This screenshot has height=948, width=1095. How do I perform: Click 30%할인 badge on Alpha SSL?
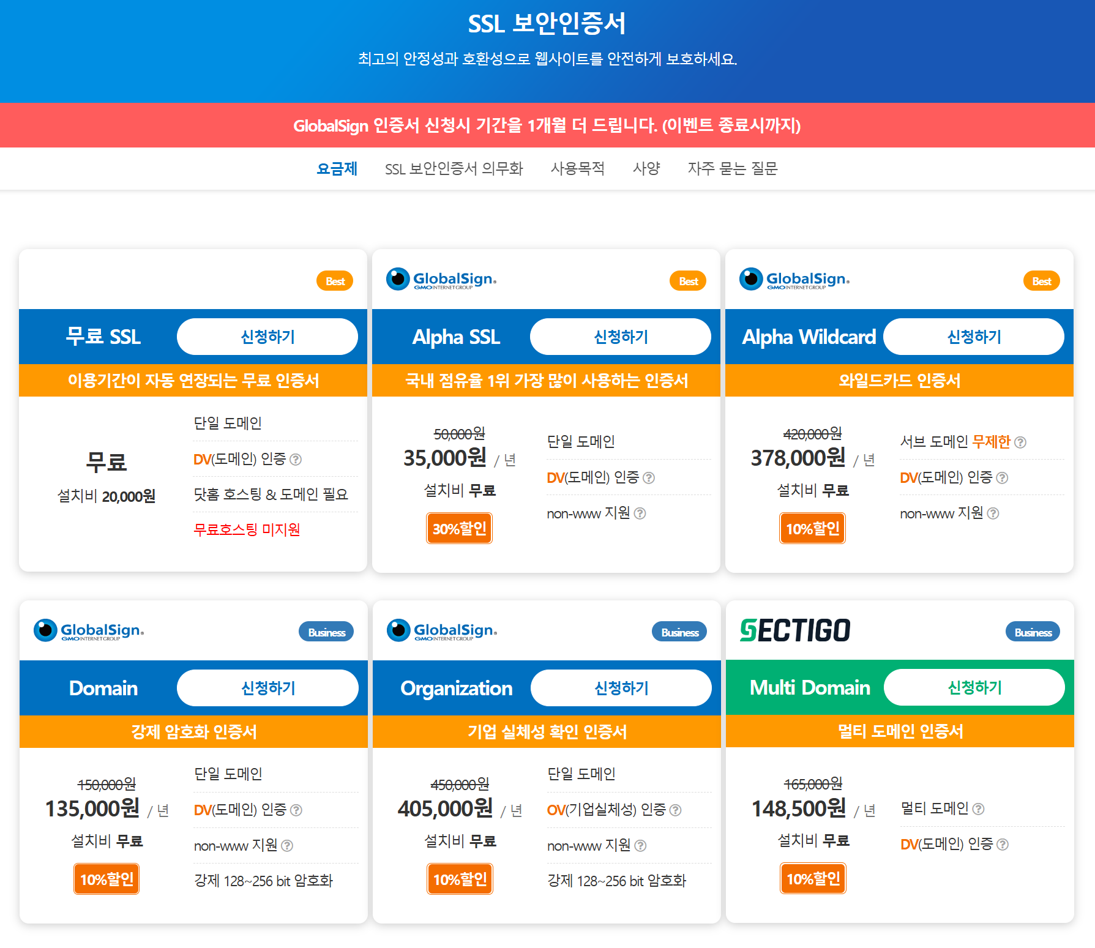(x=460, y=528)
